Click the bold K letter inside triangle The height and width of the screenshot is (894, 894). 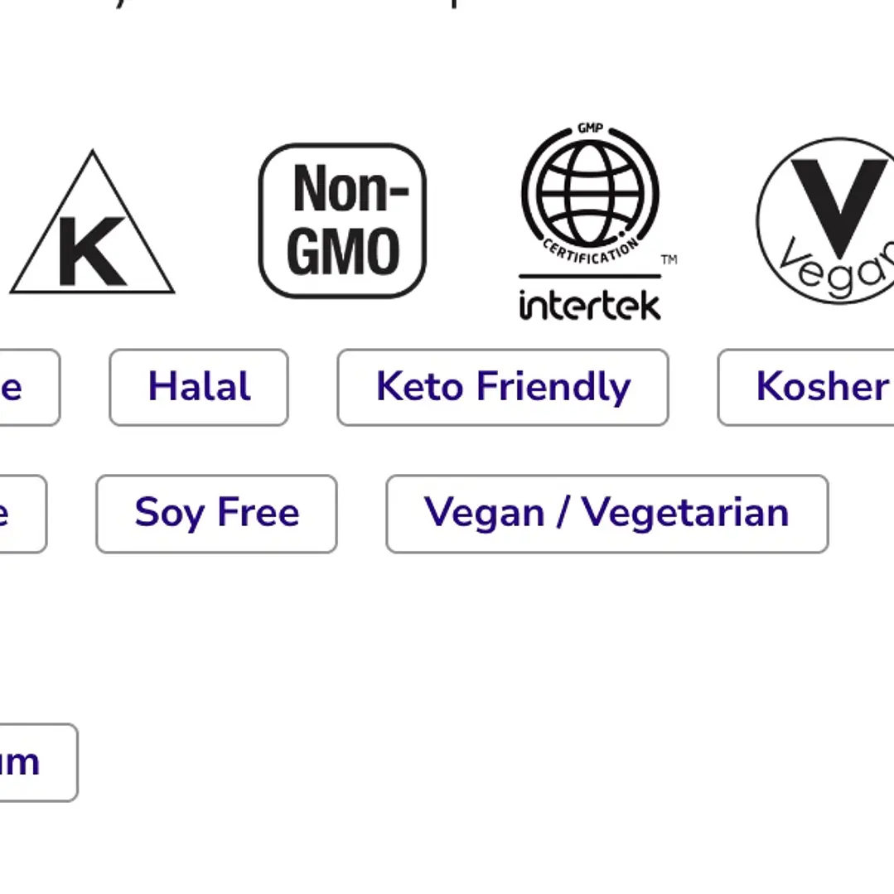pos(92,251)
